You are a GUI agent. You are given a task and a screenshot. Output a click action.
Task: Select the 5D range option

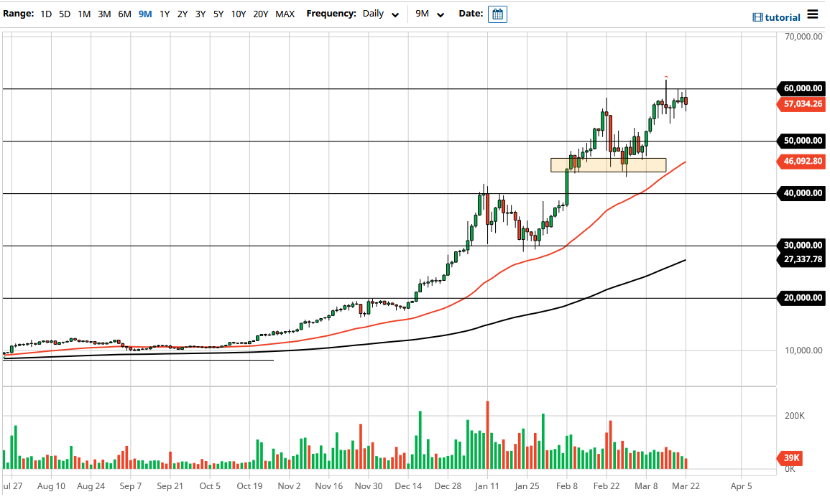click(64, 14)
